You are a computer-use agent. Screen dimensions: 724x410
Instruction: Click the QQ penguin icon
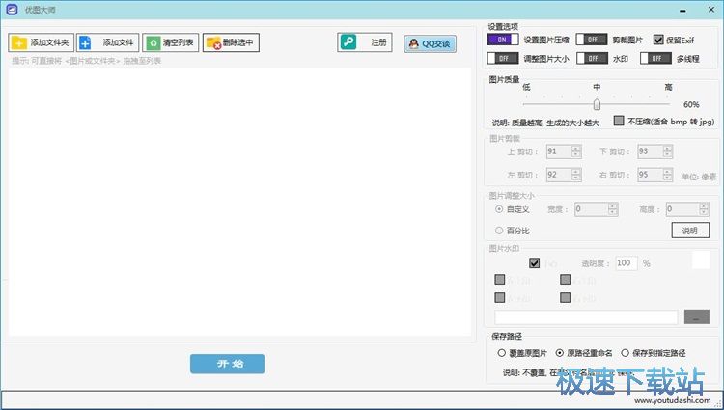(414, 43)
